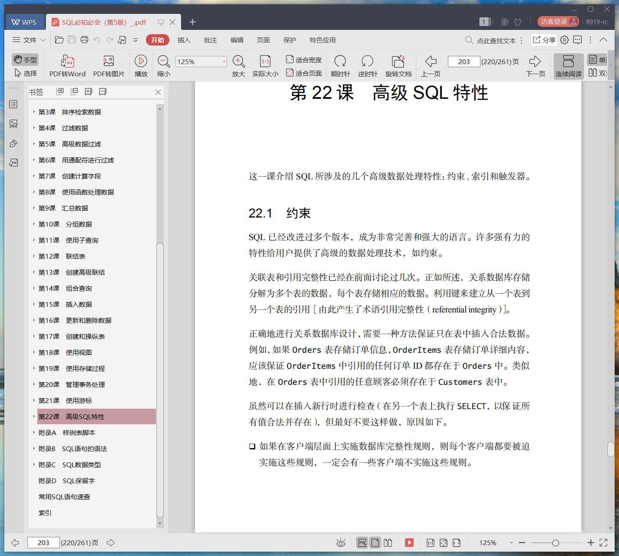The image size is (619, 556).
Task: Expand 附录C SQL数据类型 bookmark
Action: [34, 464]
